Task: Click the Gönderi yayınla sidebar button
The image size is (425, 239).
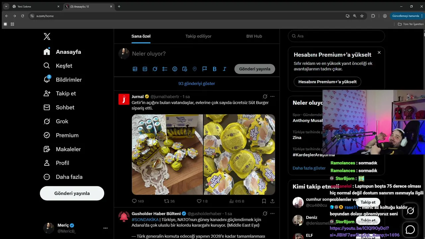Action: 72,193
